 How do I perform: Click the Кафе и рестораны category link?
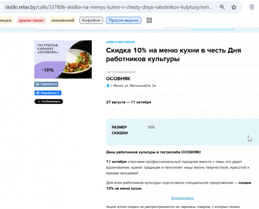pos(120,42)
